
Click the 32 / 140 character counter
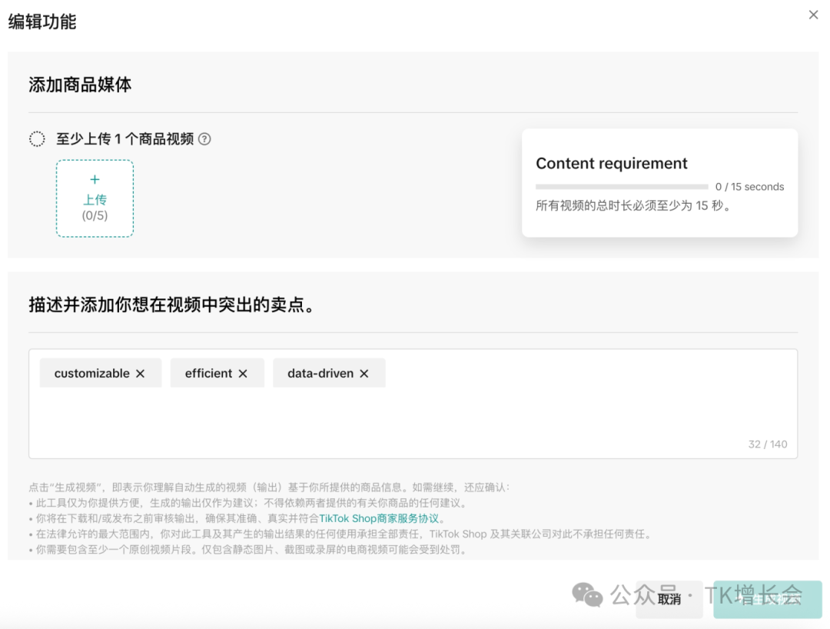[x=767, y=444]
